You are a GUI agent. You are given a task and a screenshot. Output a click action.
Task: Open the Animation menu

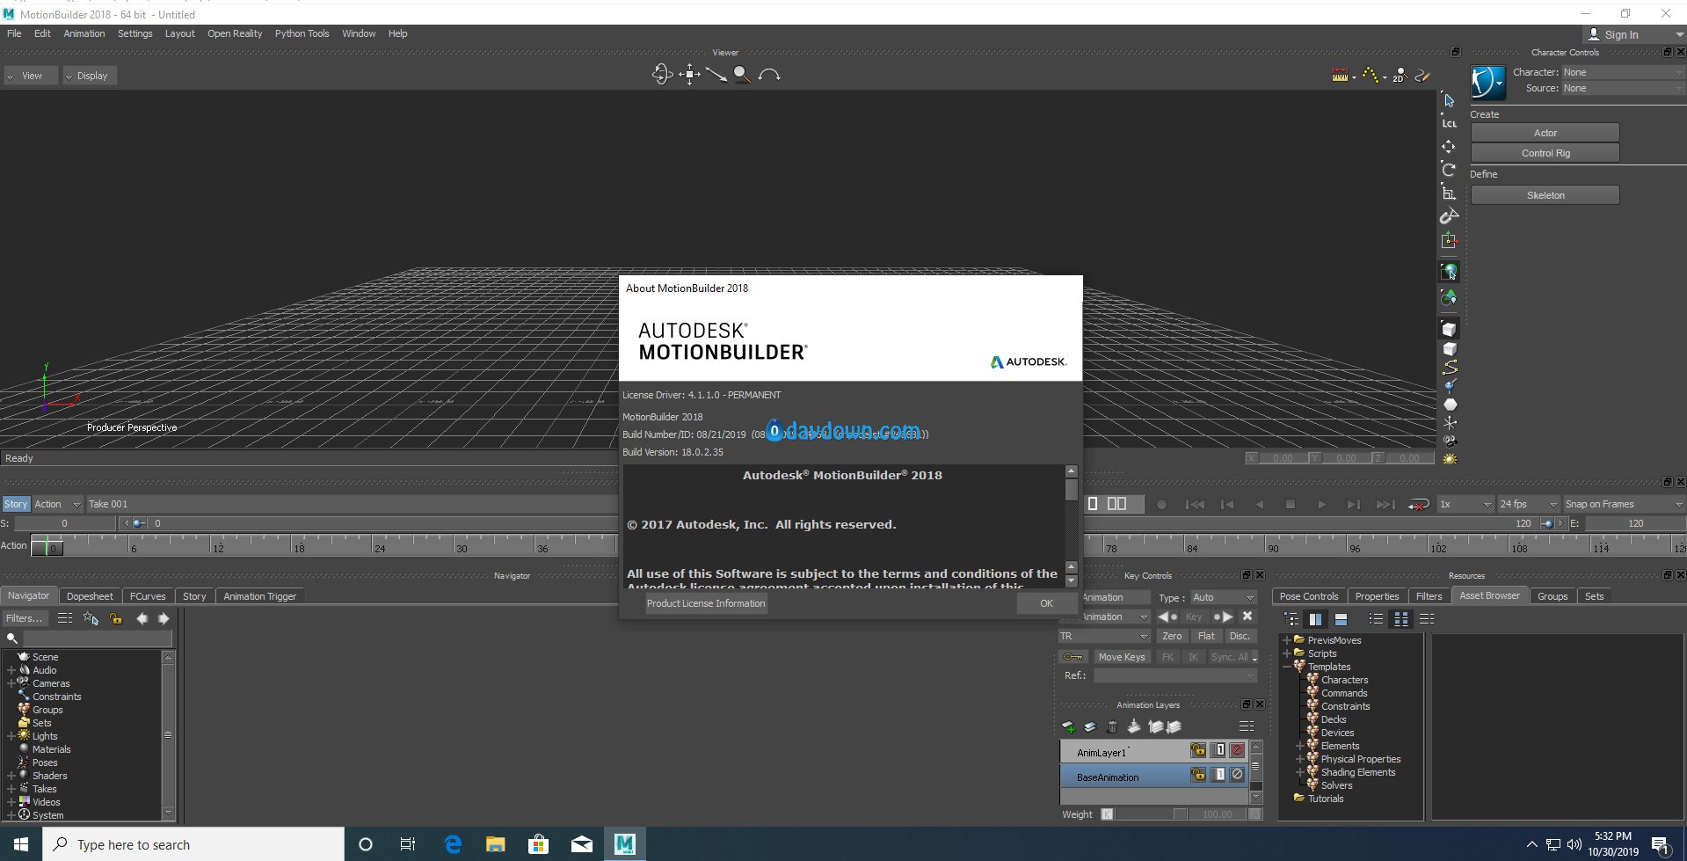tap(84, 33)
